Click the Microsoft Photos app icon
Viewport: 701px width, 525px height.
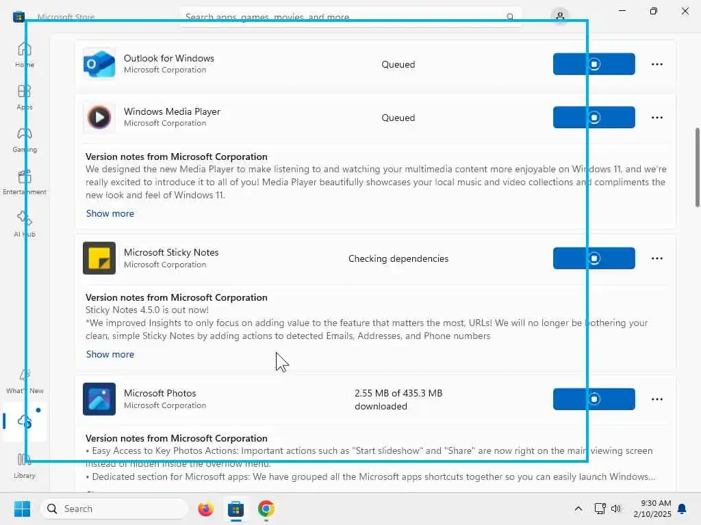click(x=99, y=399)
